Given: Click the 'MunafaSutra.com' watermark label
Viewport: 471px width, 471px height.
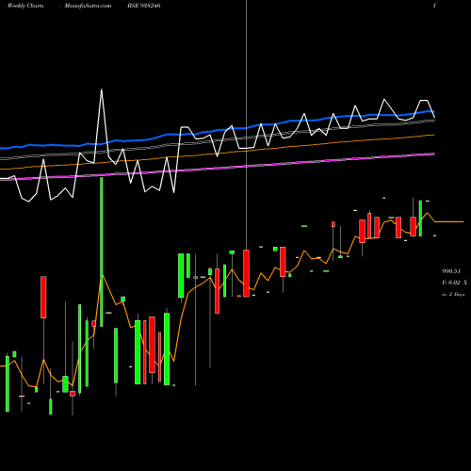Looking at the screenshot, I should pos(88,6).
